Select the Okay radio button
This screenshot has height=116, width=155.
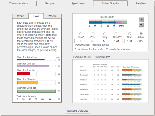tap(105, 34)
